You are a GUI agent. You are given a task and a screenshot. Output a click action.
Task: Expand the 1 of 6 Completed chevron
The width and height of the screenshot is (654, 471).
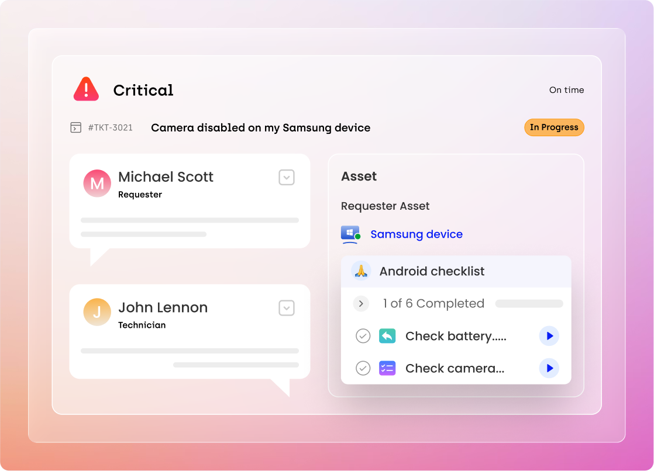coord(361,304)
